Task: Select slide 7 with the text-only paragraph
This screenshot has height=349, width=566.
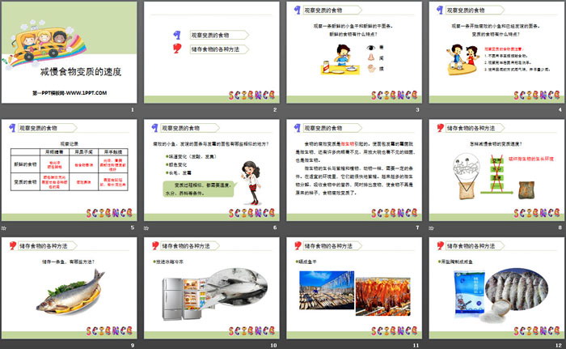Action: click(354, 170)
